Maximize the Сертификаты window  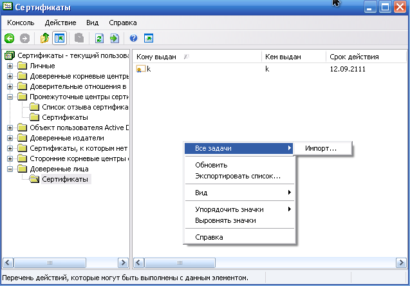(x=385, y=7)
